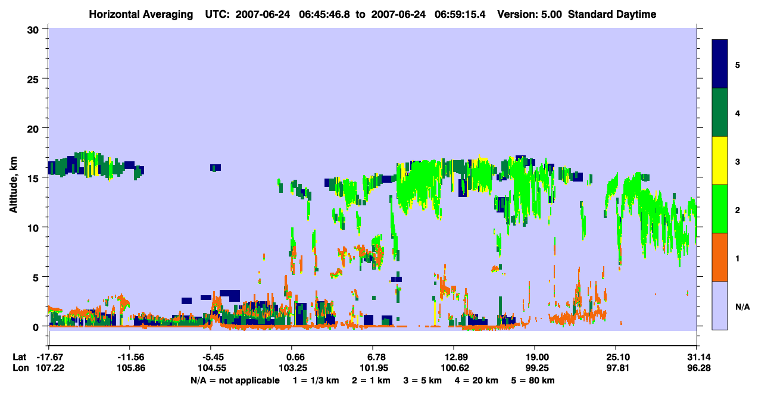This screenshot has width=774, height=397.
Task: Click longitude value 101.95
Action: click(373, 368)
